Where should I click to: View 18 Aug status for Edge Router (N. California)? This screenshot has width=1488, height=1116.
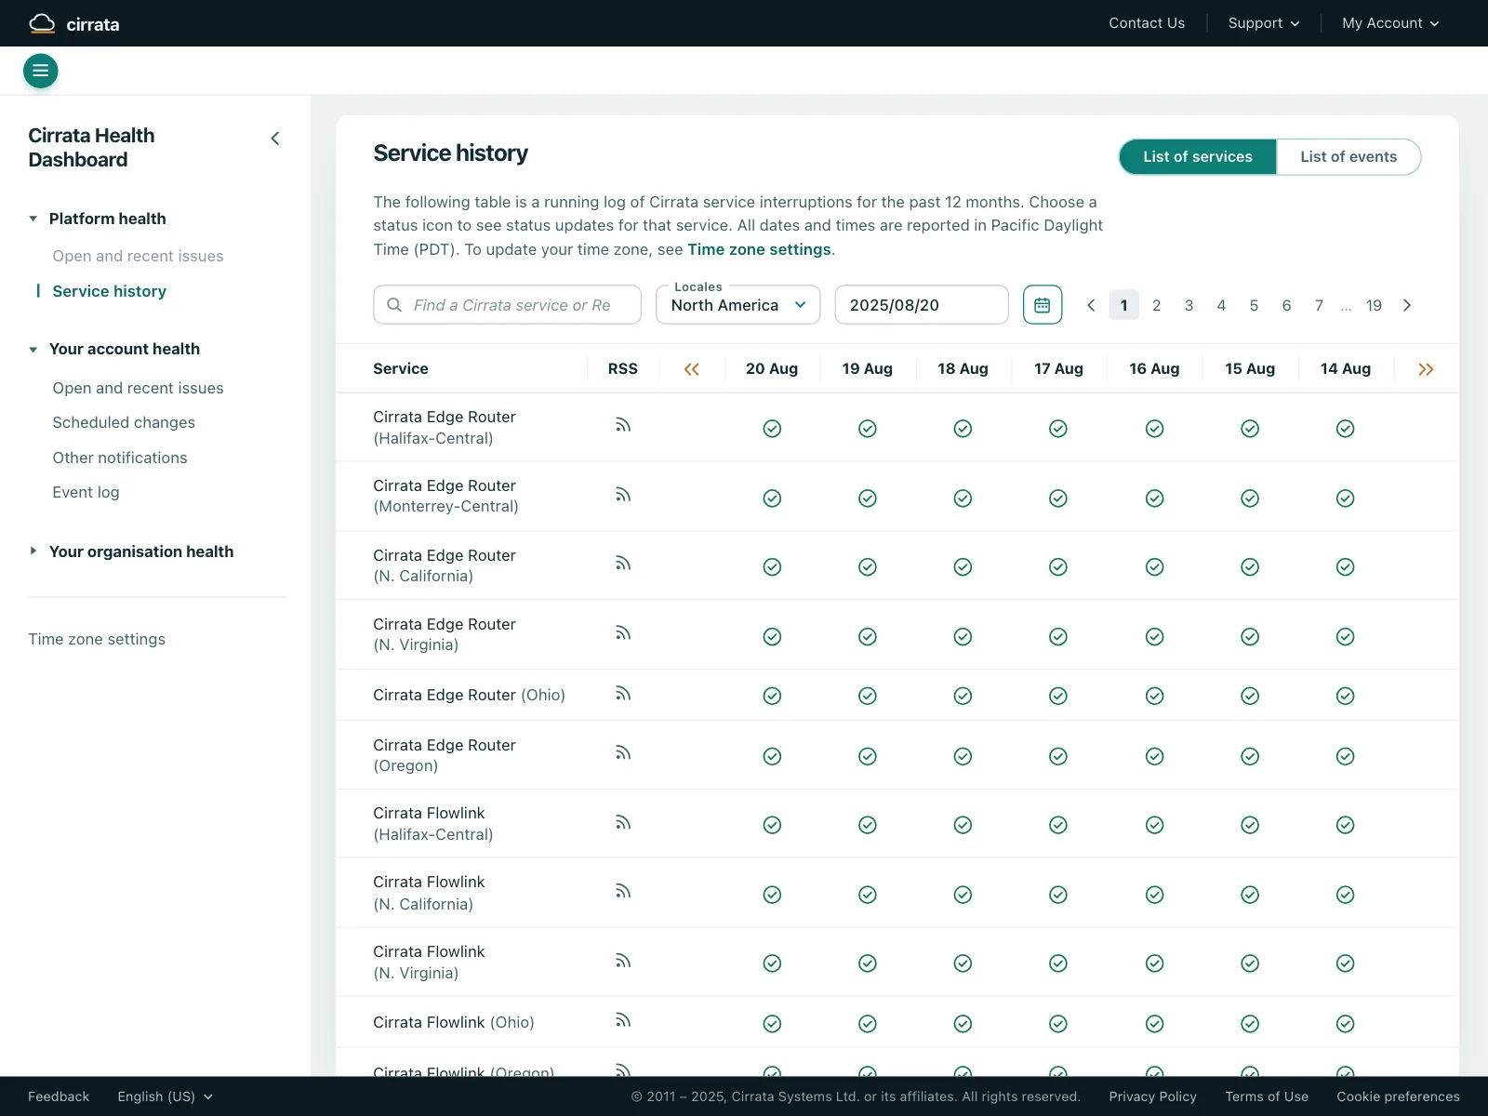tap(963, 567)
